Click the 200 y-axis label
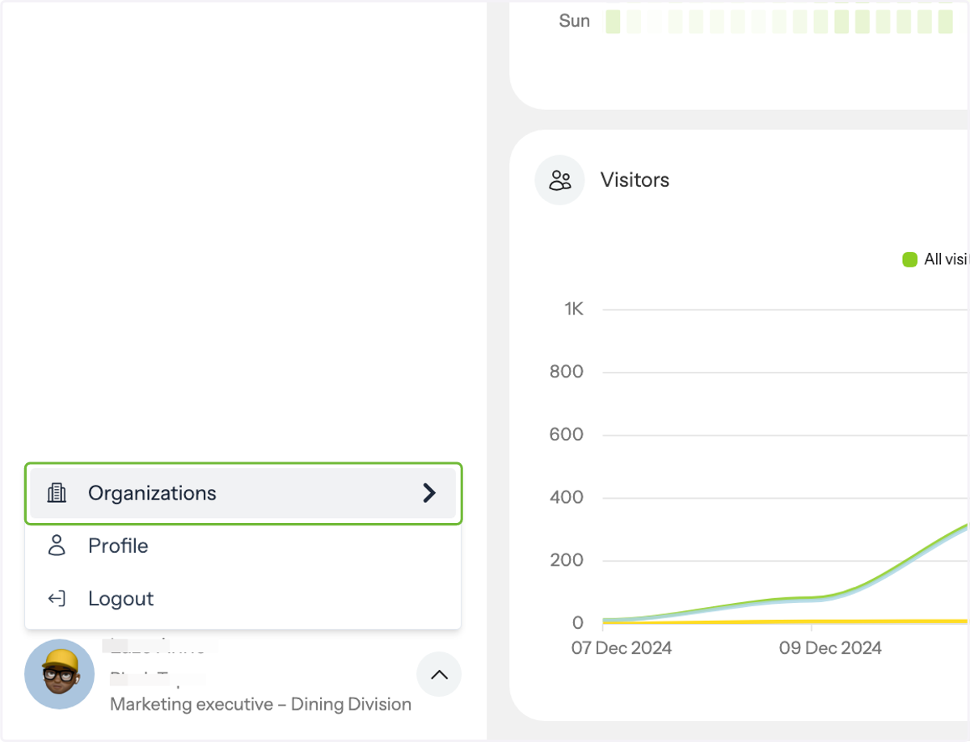 pyautogui.click(x=567, y=560)
